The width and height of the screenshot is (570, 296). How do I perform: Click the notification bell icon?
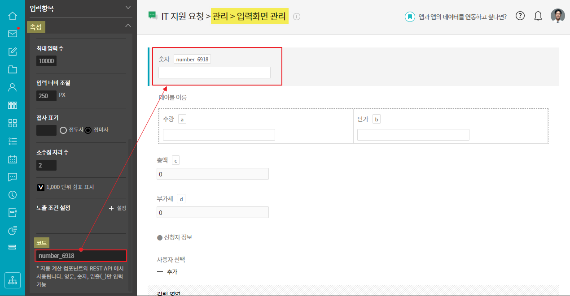[x=538, y=16]
